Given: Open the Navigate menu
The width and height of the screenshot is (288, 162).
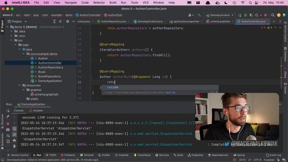Looking at the screenshot, I should pyautogui.click(x=71, y=3).
